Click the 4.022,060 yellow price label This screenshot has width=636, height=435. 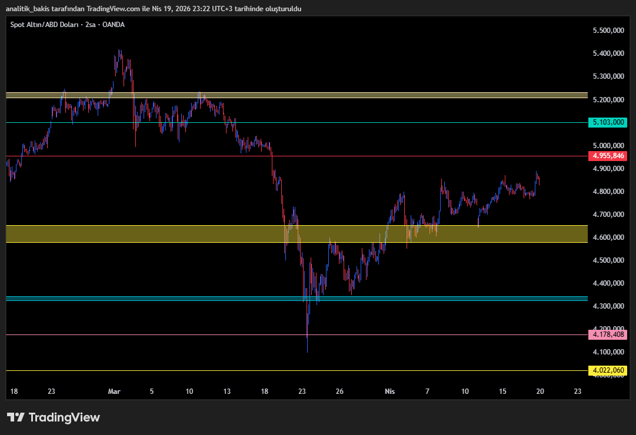(x=608, y=370)
